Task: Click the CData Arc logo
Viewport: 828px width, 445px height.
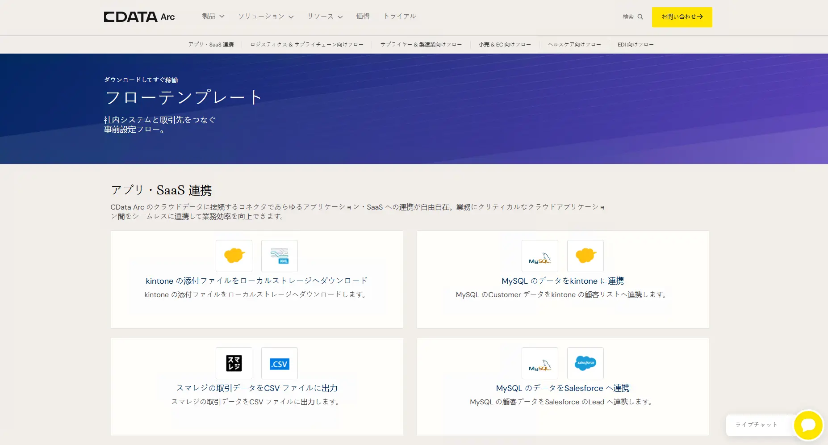Action: pos(139,17)
